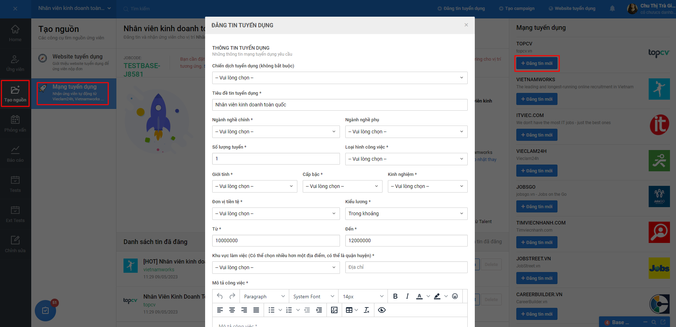Open Ext Tests in the left sidebar
The image size is (676, 327).
pyautogui.click(x=15, y=215)
